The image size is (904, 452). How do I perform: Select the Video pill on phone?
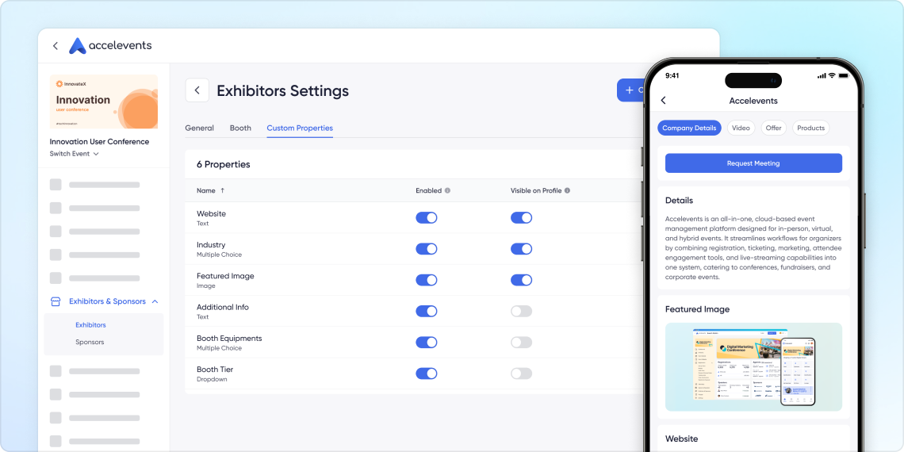click(x=741, y=128)
